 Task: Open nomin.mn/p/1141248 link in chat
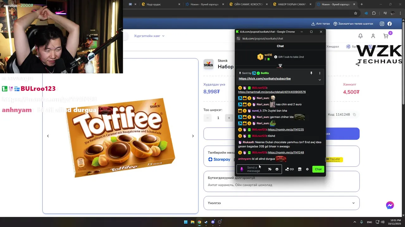click(x=286, y=153)
